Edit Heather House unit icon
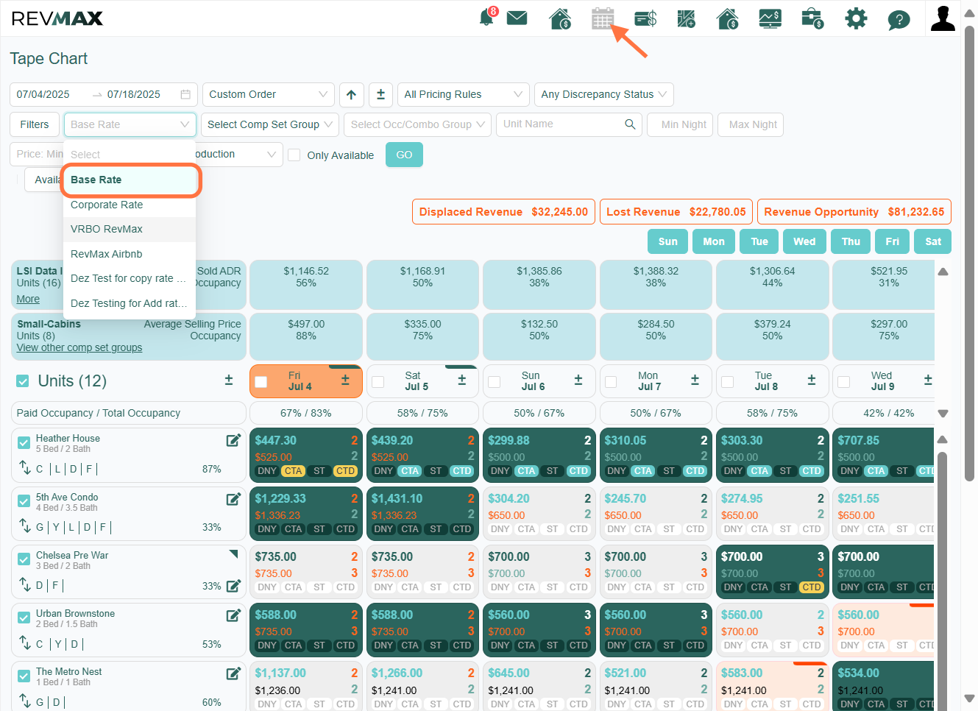 (x=233, y=440)
